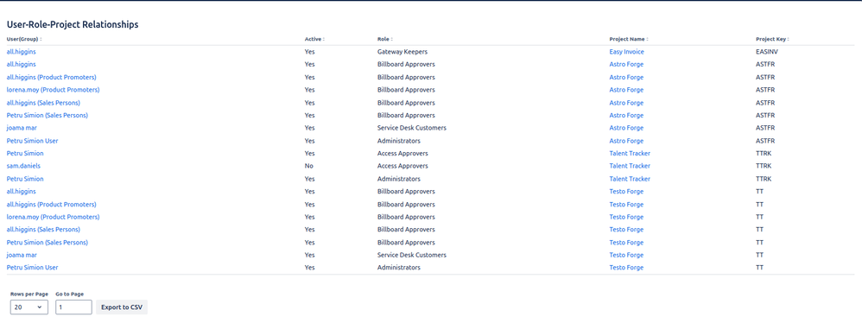Select TT key in Petru Simion User row
Image resolution: width=862 pixels, height=323 pixels.
pos(760,268)
